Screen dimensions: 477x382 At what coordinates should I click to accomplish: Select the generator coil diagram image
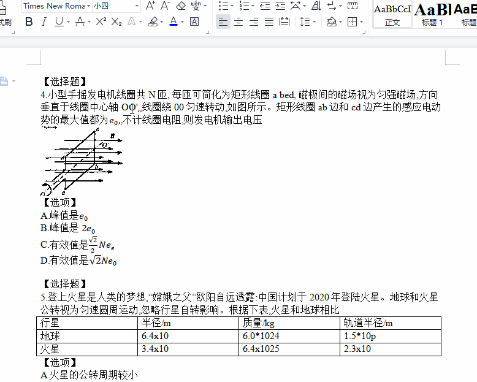click(82, 162)
